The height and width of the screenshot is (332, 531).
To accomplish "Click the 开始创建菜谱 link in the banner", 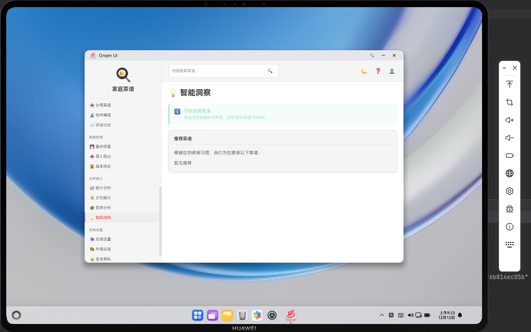I will click(197, 111).
